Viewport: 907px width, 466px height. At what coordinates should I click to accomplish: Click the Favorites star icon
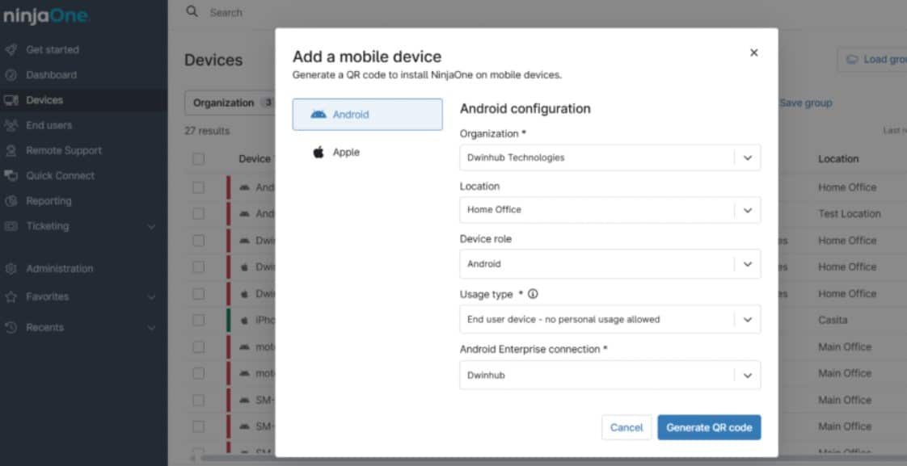pos(11,296)
